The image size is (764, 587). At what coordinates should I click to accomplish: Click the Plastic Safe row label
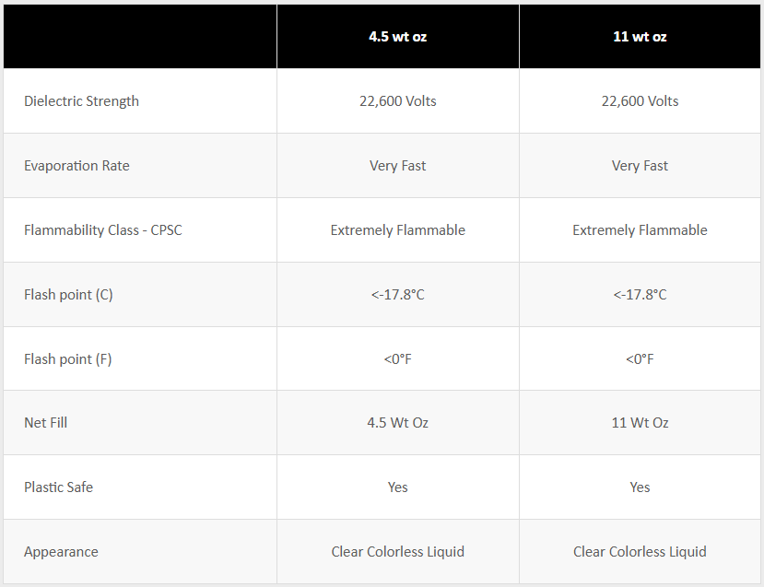click(58, 487)
